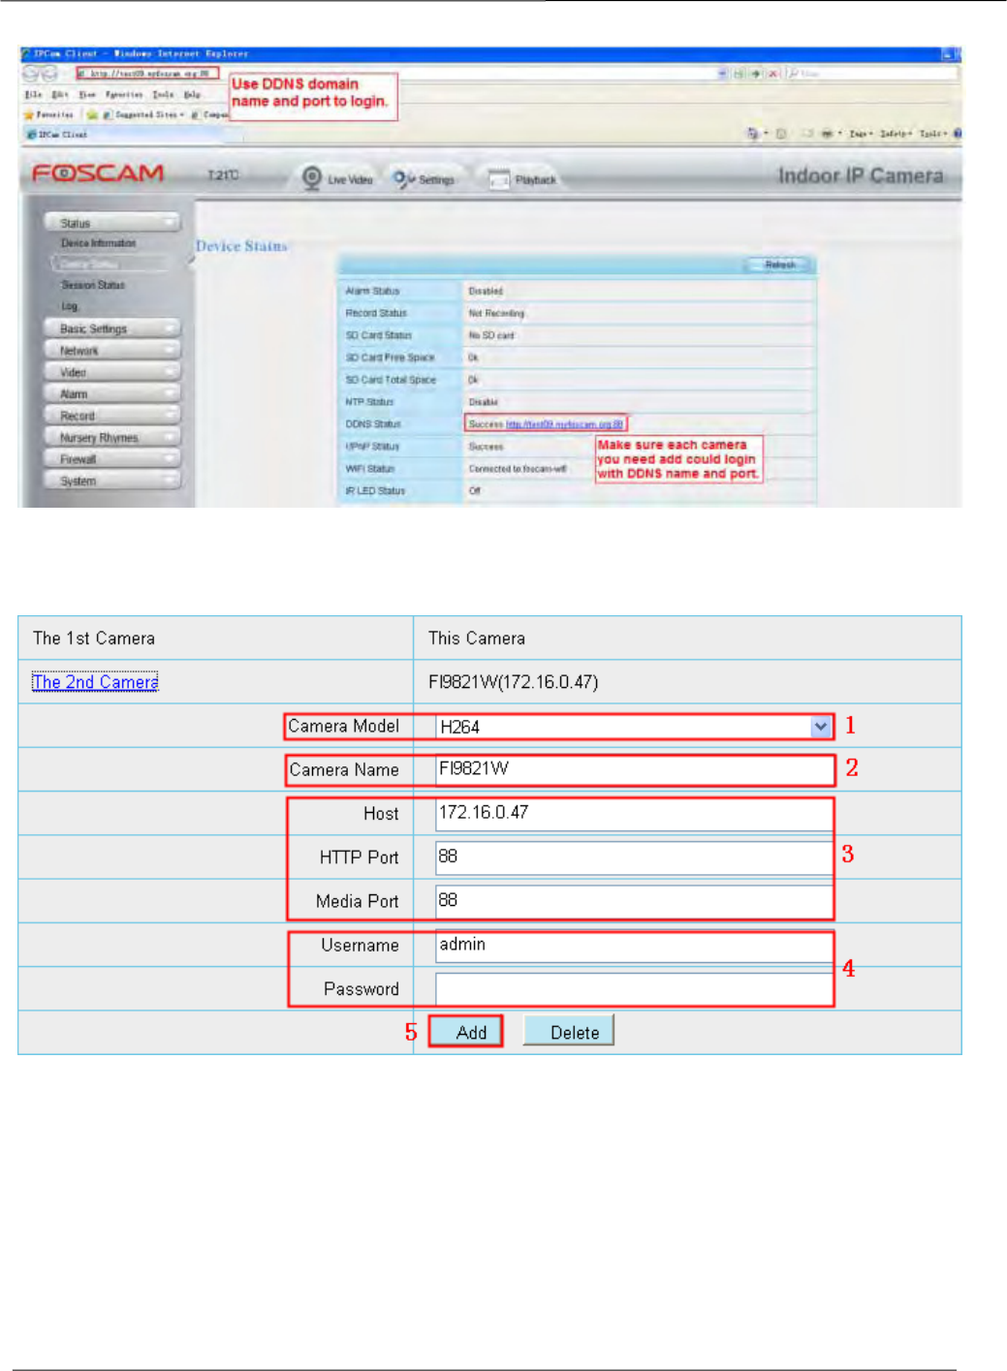Expand the Video sidebar section
Image resolution: width=1007 pixels, height=1371 pixels.
point(112,372)
